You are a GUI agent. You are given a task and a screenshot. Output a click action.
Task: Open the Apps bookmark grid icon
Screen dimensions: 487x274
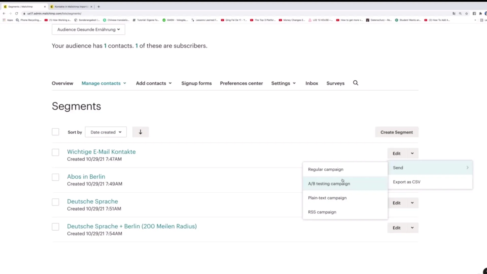click(4, 20)
